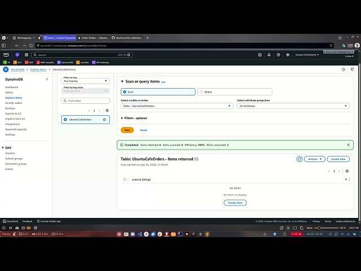
Task: Open Dashboard in DynamoDB navigation
Action: (11, 87)
